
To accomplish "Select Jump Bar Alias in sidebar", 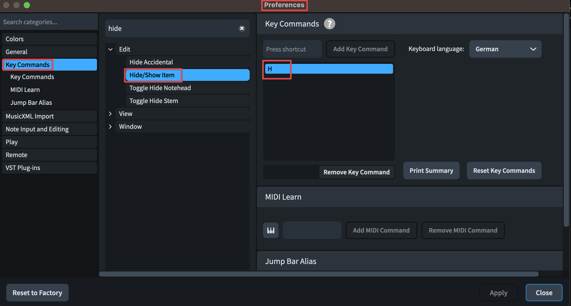I will tap(31, 103).
